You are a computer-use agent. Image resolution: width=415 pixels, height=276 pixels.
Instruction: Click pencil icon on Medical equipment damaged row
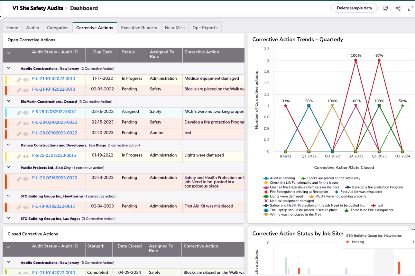click(19, 80)
